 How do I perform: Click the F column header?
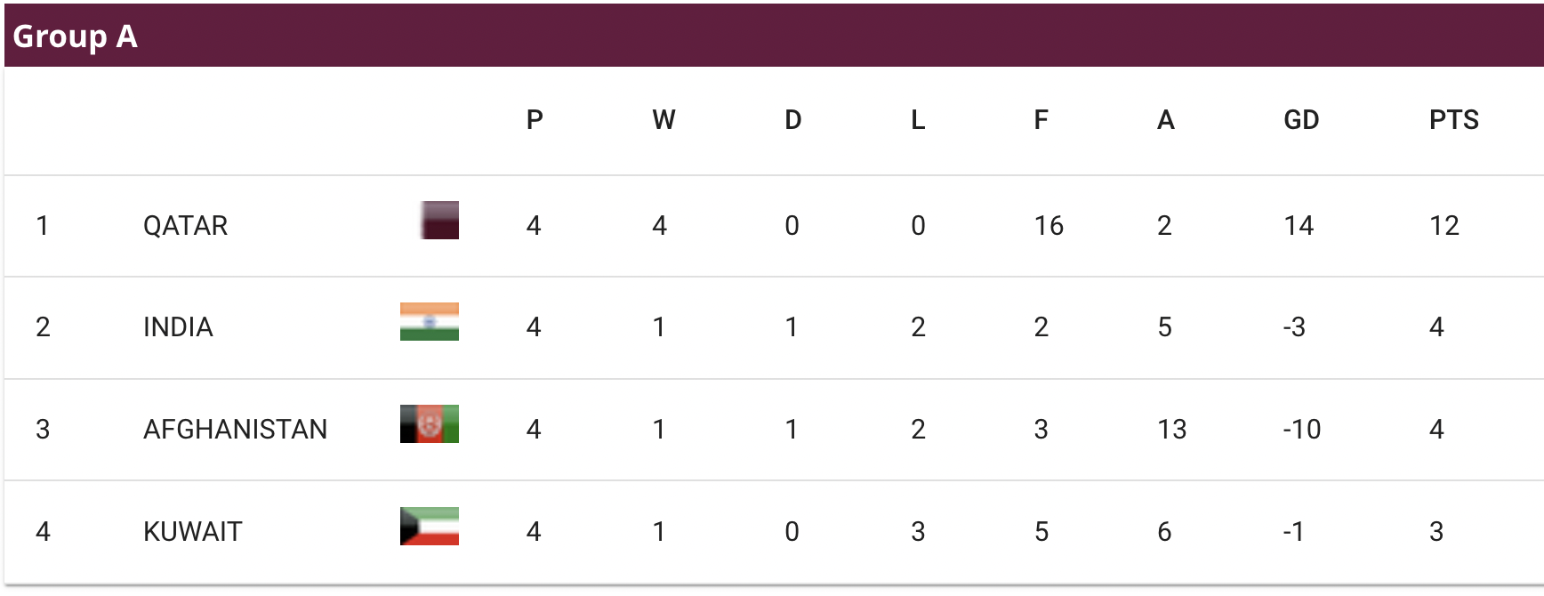1041,120
